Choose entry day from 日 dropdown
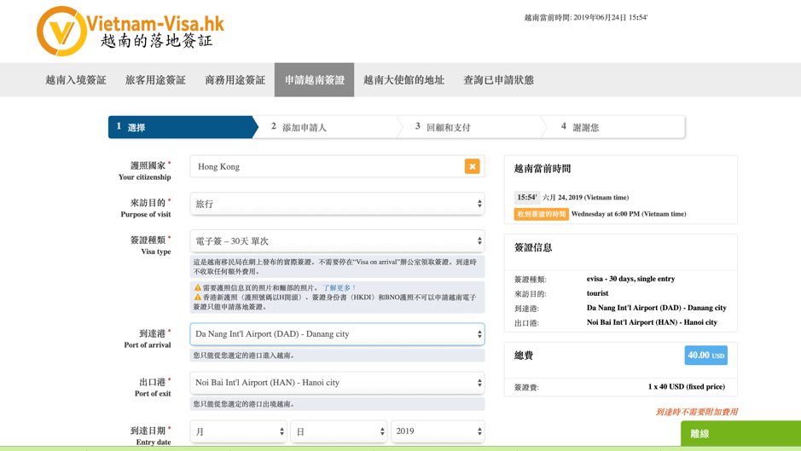 pos(339,431)
